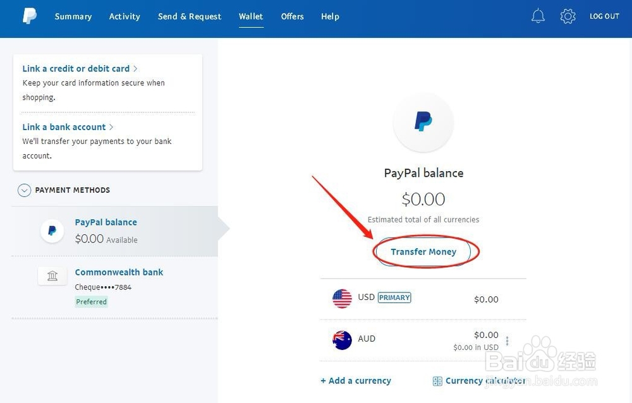Select PayPal balance payment method
This screenshot has width=632, height=403.
coord(106,222)
